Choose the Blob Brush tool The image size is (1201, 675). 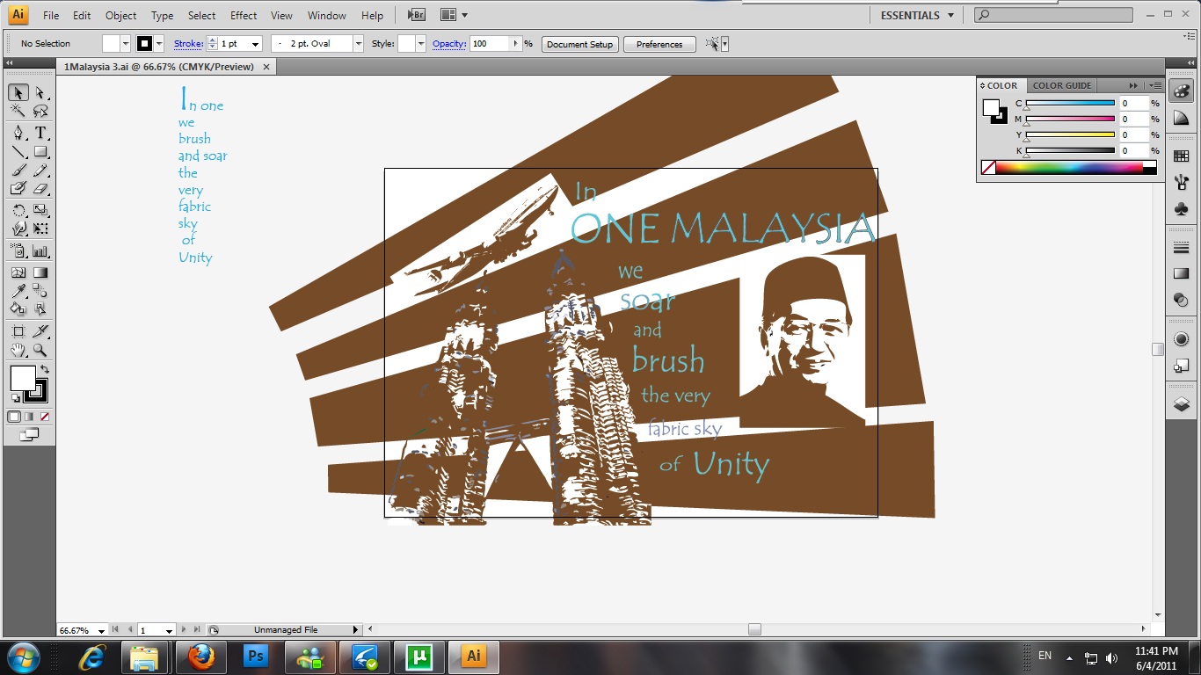[18, 188]
